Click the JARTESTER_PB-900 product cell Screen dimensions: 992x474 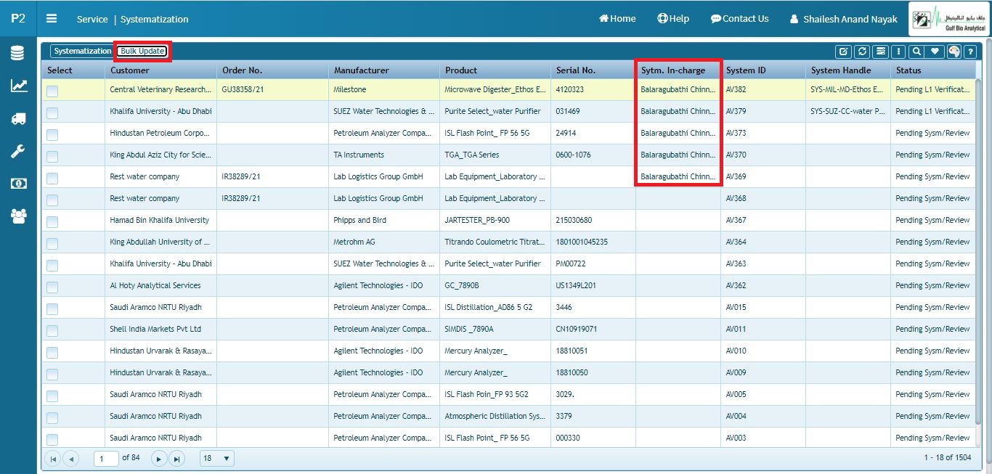[x=495, y=221]
